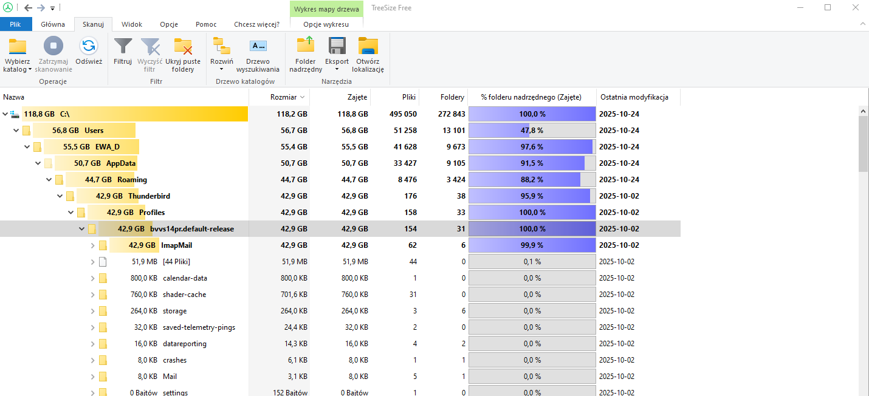
Task: Switch to the Główna tab
Action: [53, 24]
